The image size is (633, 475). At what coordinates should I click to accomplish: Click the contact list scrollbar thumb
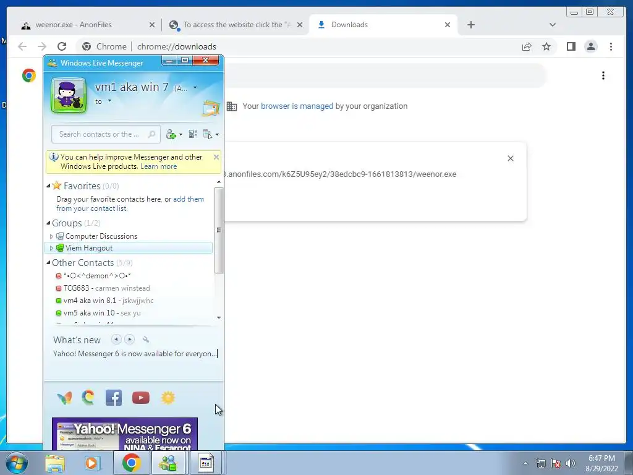219,230
